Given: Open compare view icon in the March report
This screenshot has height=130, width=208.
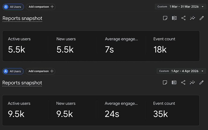Looking at the screenshot, I should 174,18.
